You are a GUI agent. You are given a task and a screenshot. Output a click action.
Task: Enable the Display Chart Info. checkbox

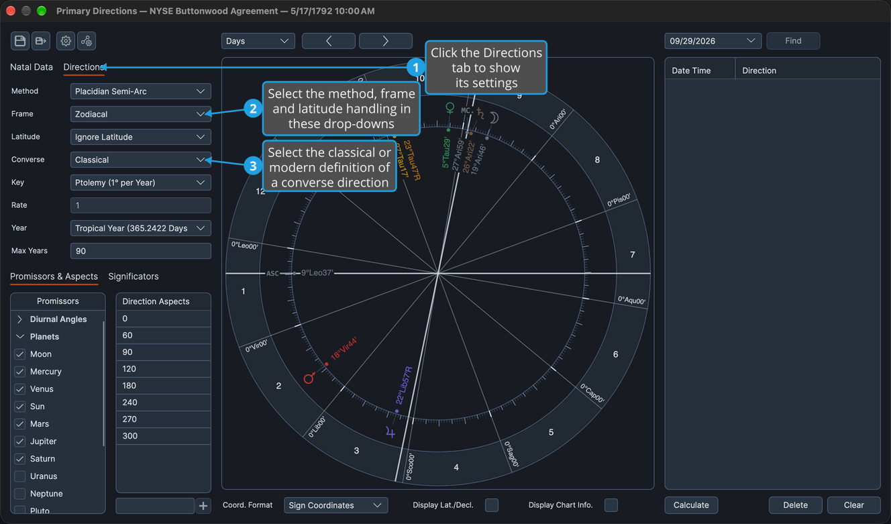pyautogui.click(x=611, y=505)
